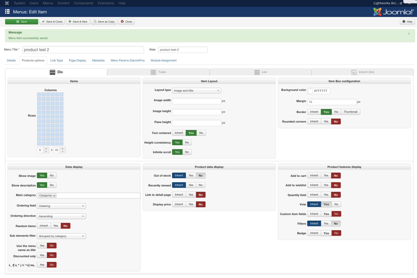Set Show image to No
The image size is (417, 278).
(52, 176)
